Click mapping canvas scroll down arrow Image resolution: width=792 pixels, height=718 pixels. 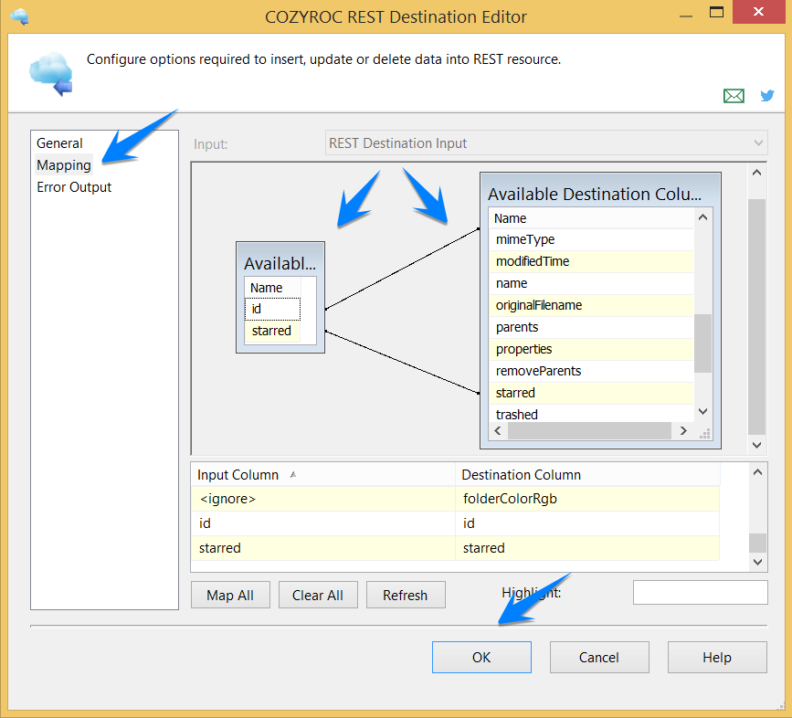click(x=756, y=445)
